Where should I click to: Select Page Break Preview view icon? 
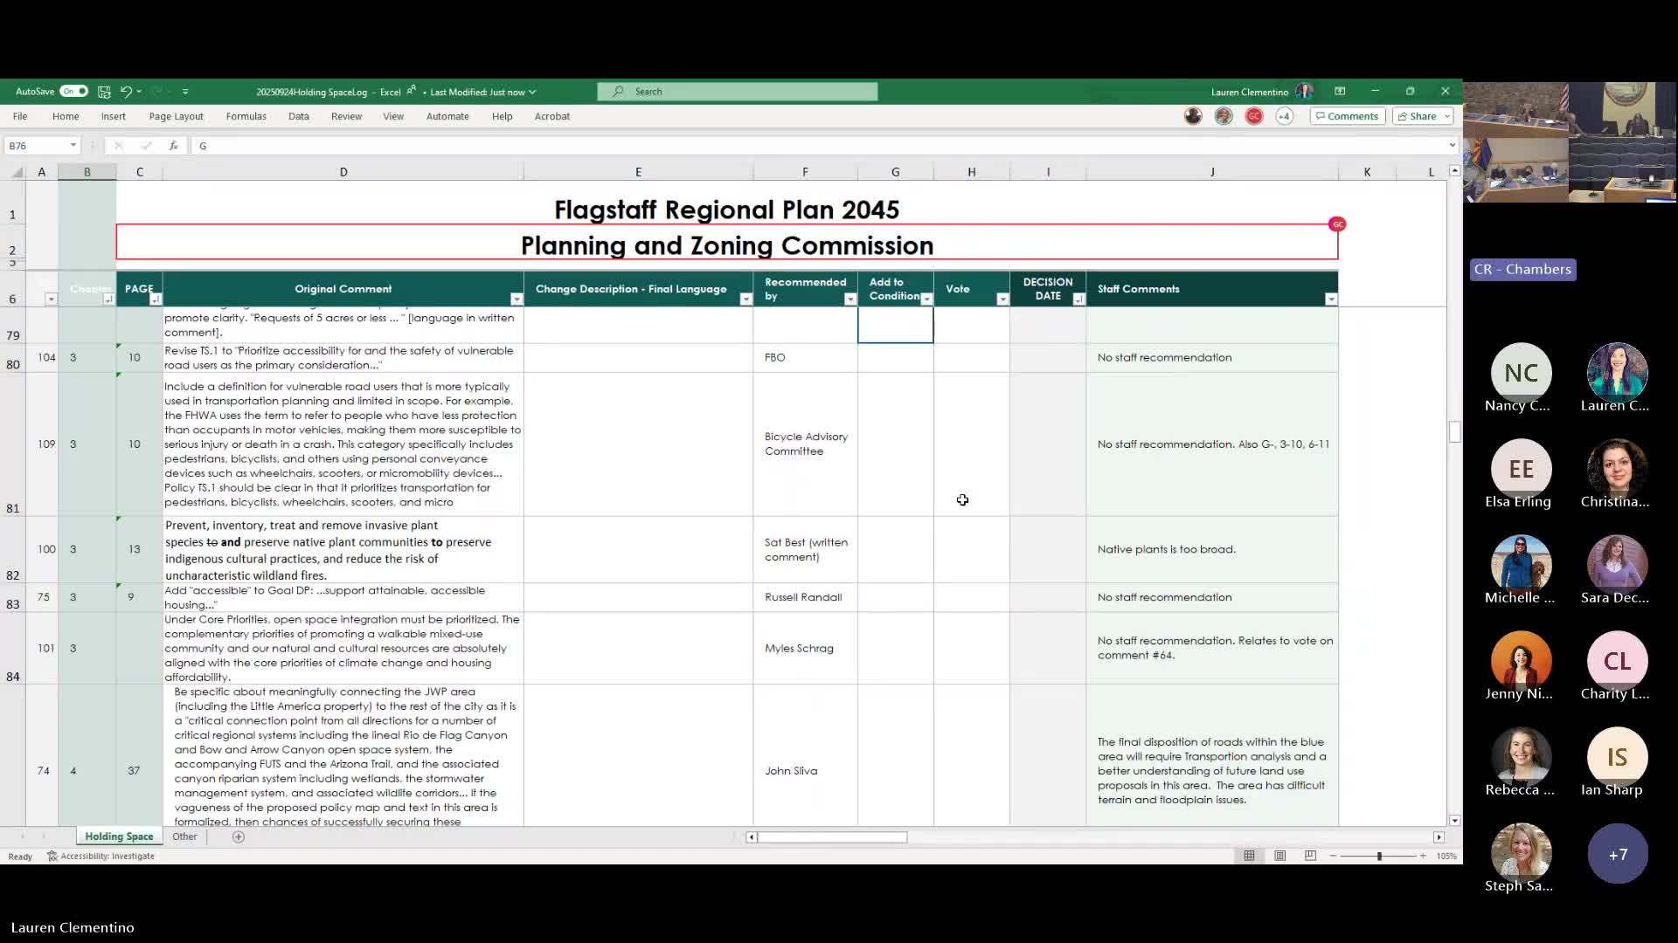click(1310, 856)
